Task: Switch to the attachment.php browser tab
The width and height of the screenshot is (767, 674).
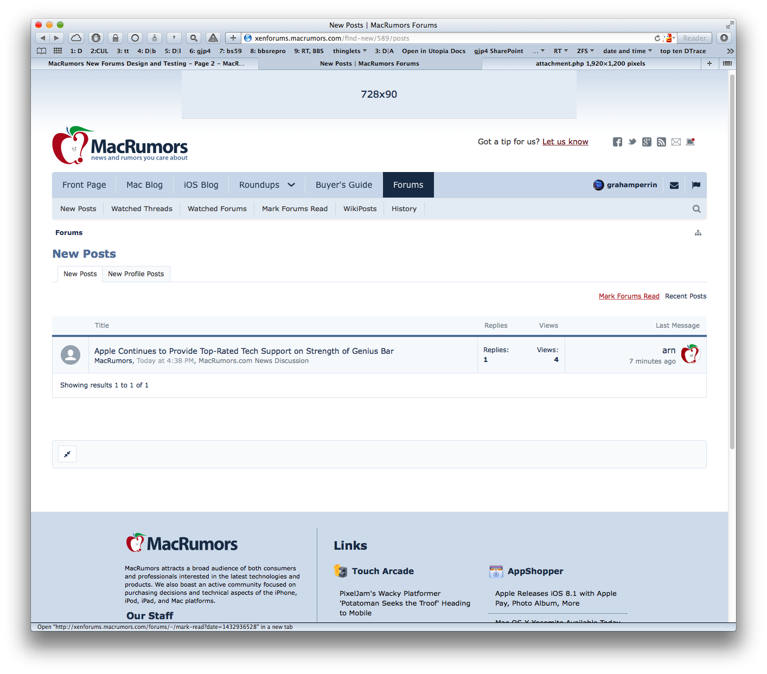Action: pyautogui.click(x=591, y=63)
